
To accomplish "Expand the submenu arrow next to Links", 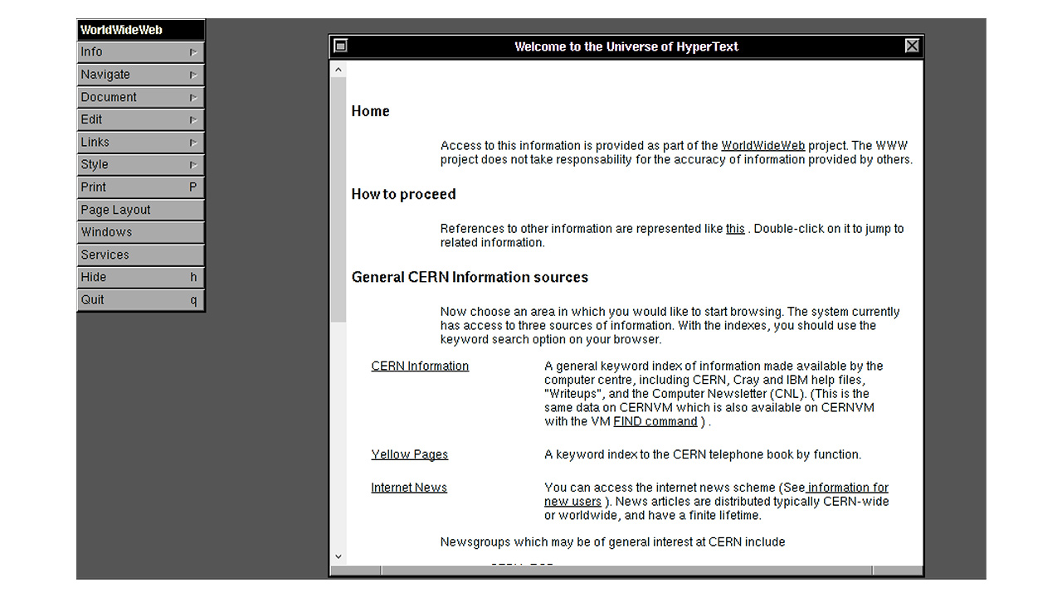I will coord(192,142).
